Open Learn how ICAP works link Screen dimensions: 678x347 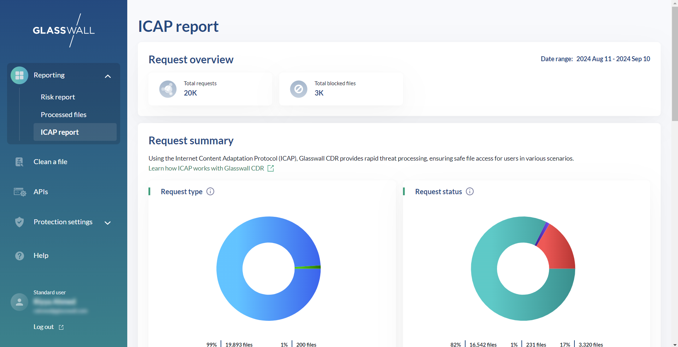(206, 168)
